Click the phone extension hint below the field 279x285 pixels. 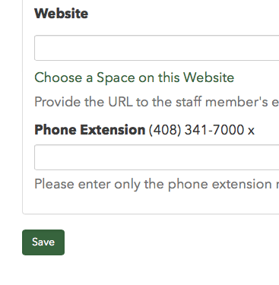pyautogui.click(x=157, y=184)
